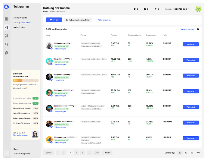Image resolution: width=207 pixels, height=161 pixels.
Task: Select 40 in Display by options
Action: coord(186,153)
